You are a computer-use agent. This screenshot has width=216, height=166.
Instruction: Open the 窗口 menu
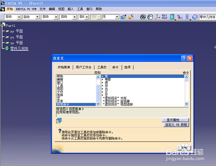pos(90,9)
